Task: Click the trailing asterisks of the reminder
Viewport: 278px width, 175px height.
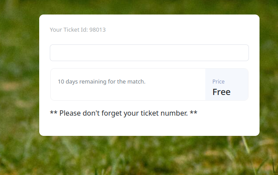Action: [193, 113]
